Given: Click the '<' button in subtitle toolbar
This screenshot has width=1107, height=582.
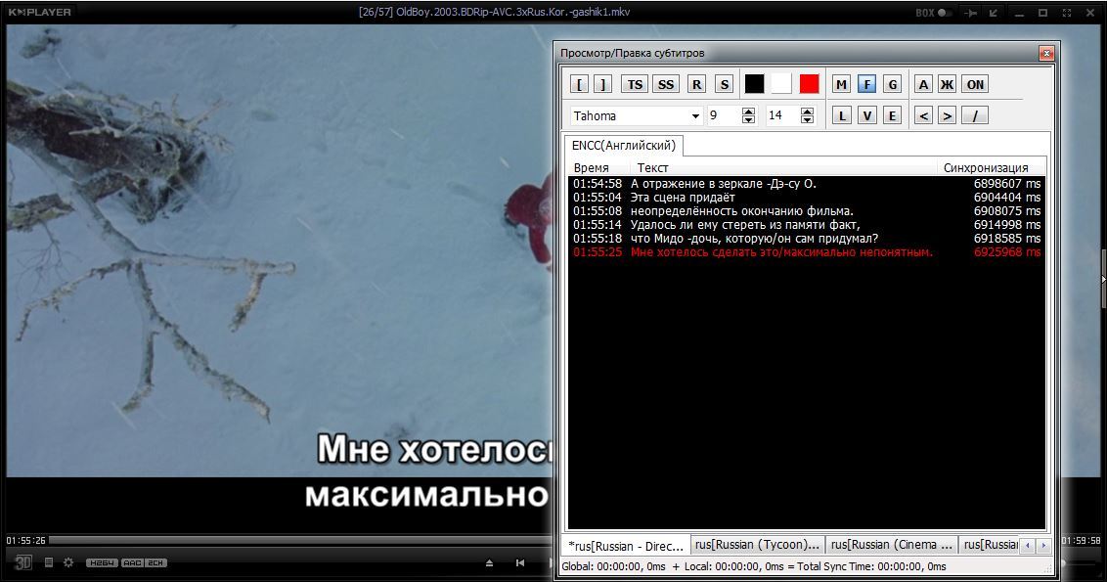Looking at the screenshot, I should click(923, 115).
